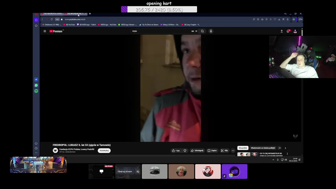Run the YouTube search magnifier button
This screenshot has width=336, height=189.
202,31
